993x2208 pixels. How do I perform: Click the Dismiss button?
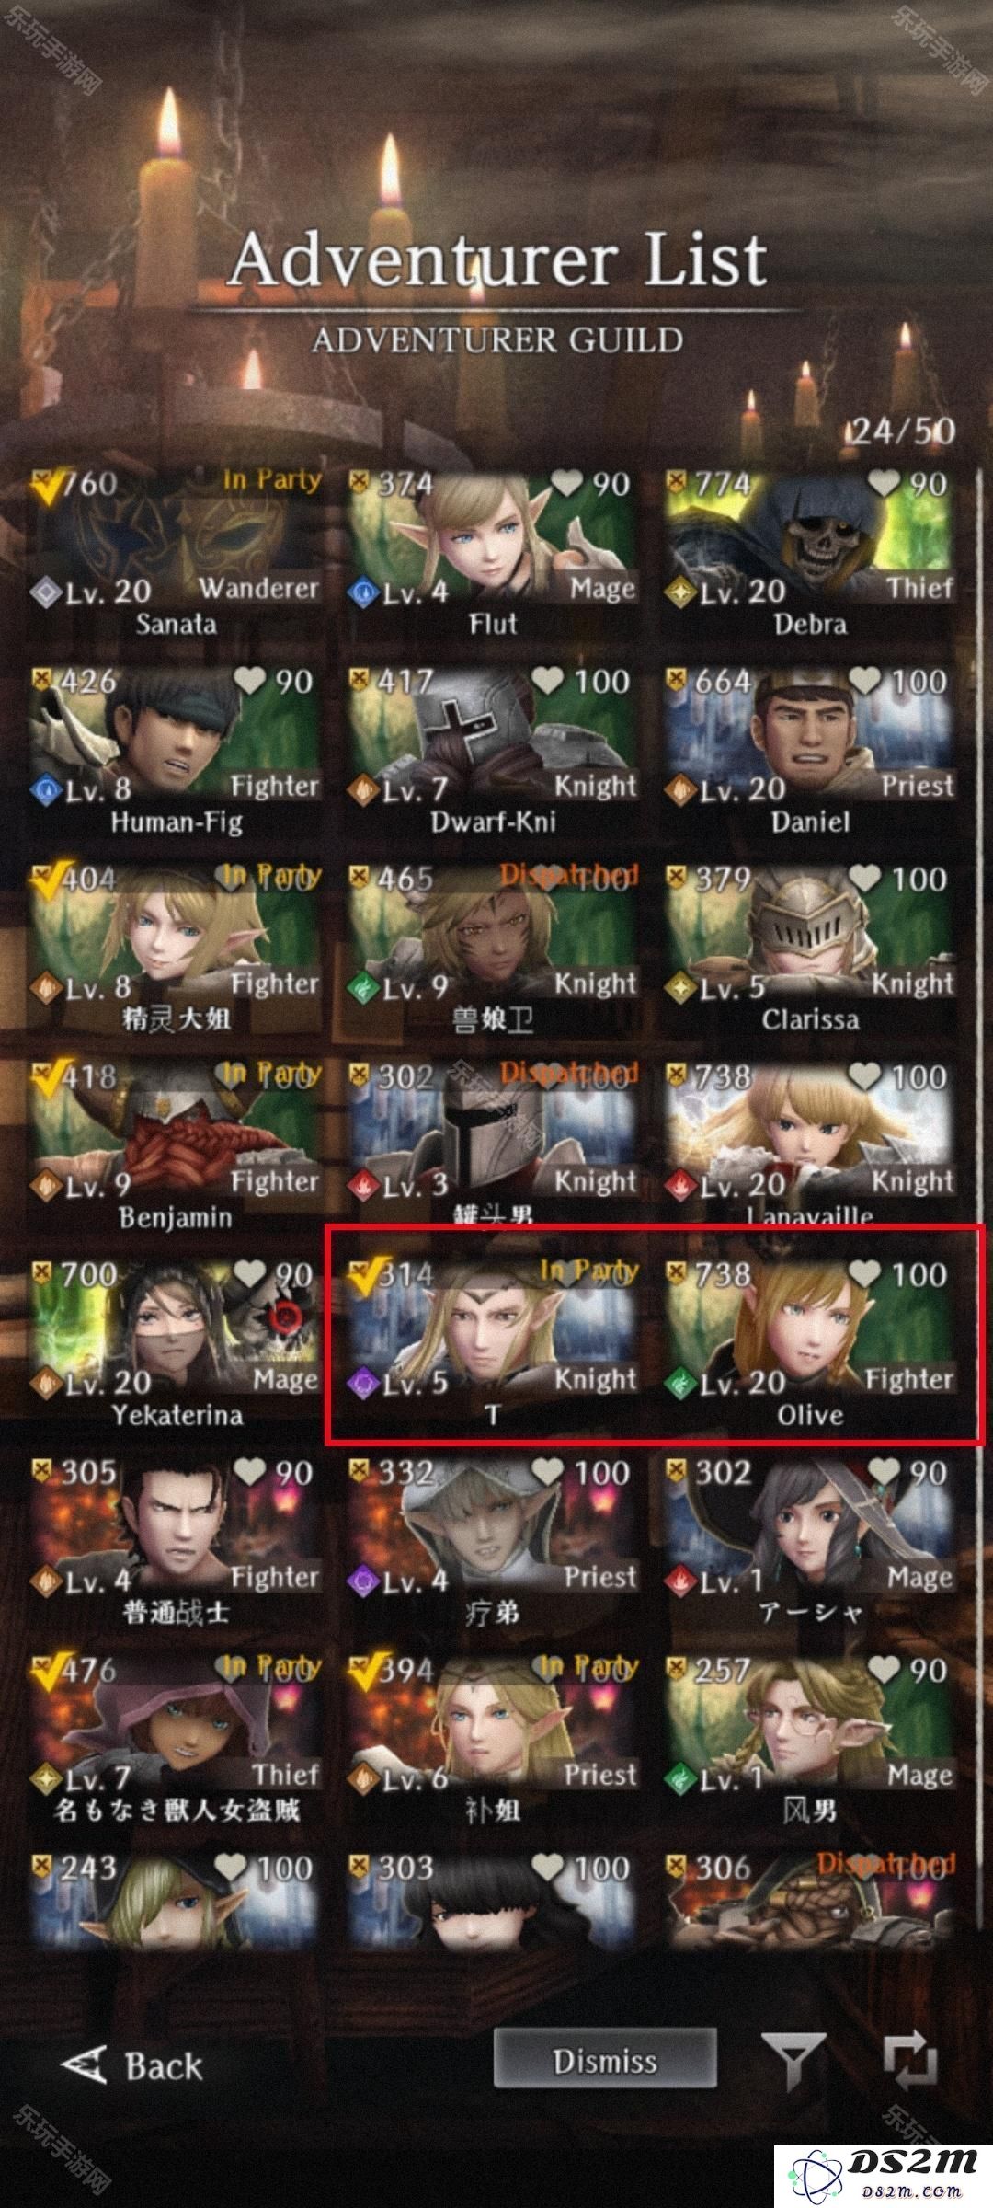click(x=604, y=2061)
